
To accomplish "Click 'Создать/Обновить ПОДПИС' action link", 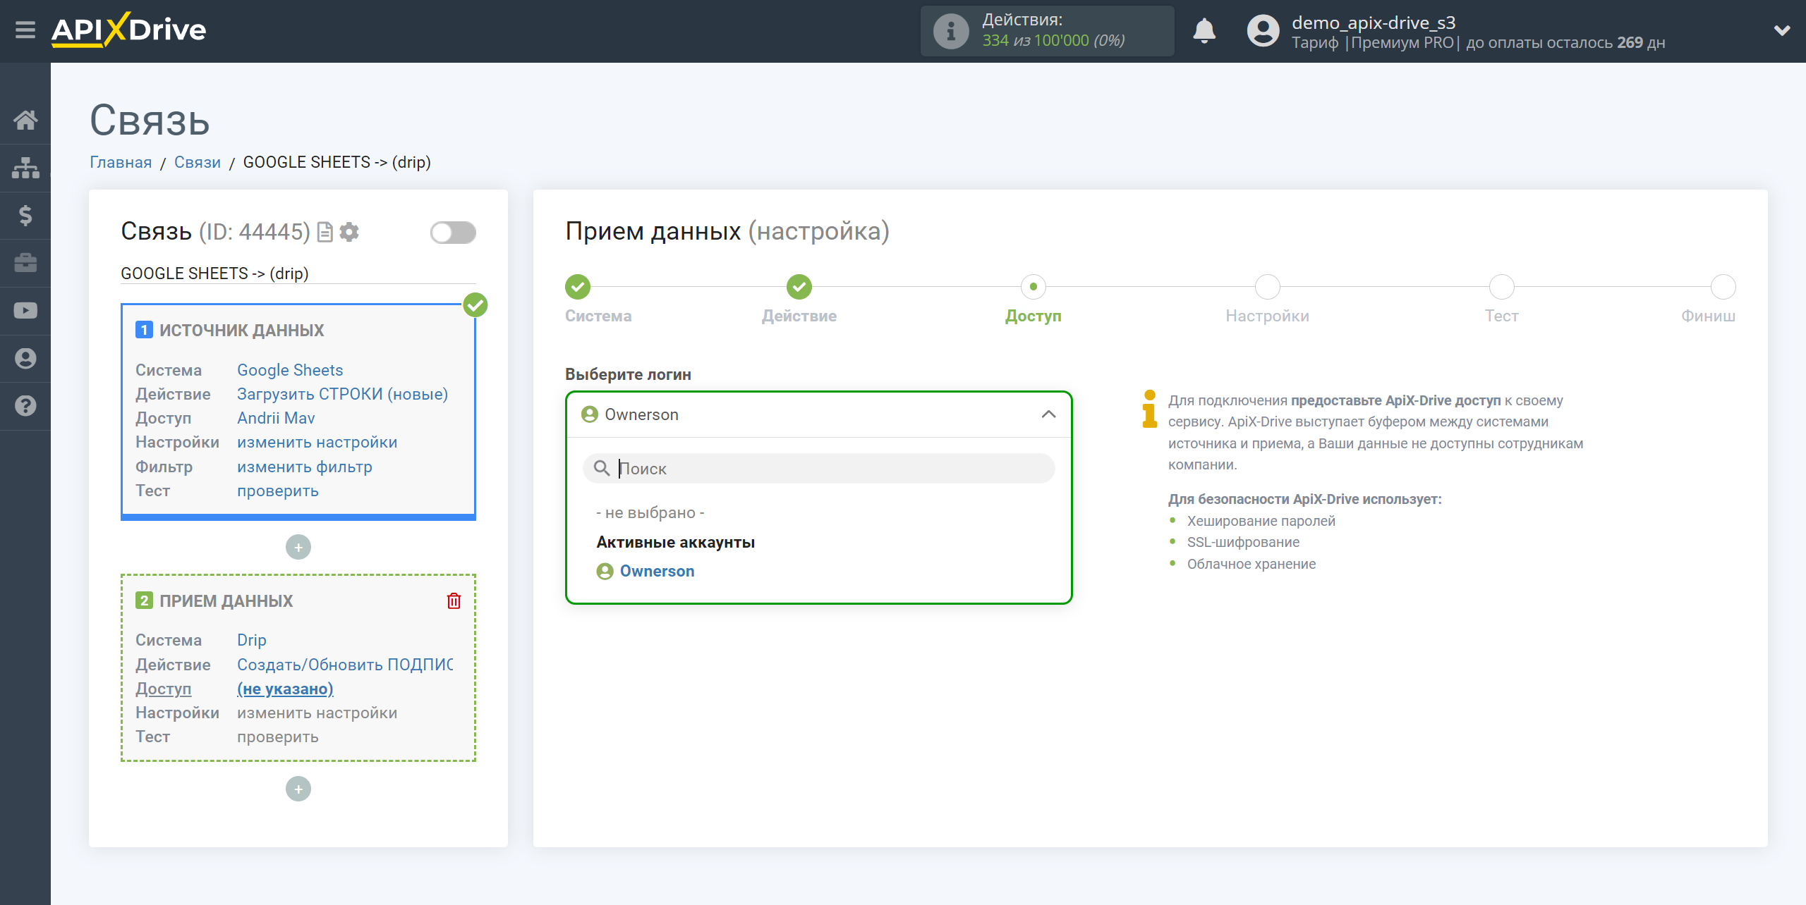I will coord(345,665).
